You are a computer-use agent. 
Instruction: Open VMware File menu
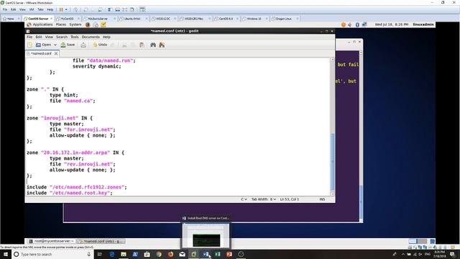pyautogui.click(x=5, y=9)
